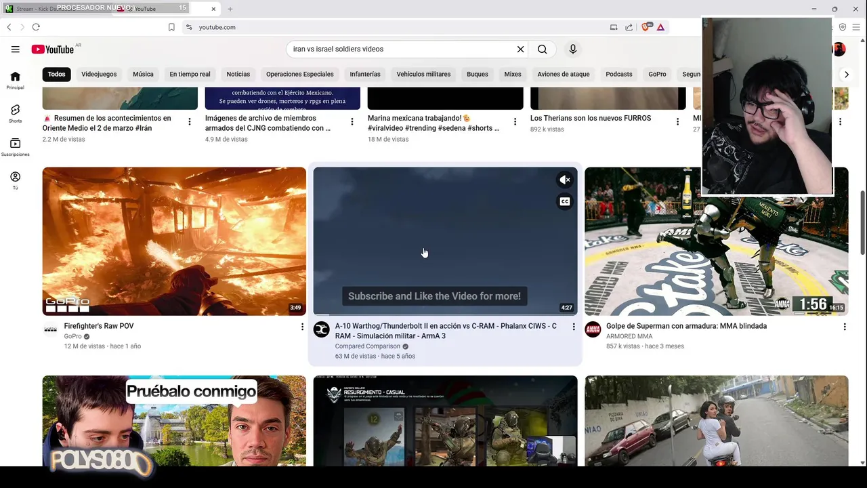Visit the ARMORED MMA channel name
867x488 pixels.
point(629,336)
